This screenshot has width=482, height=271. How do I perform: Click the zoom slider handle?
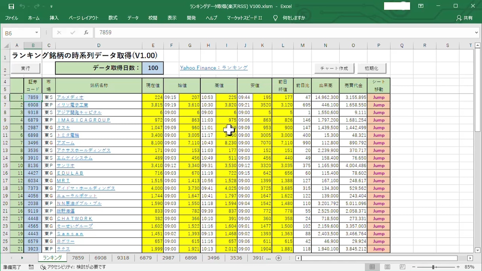(x=433, y=267)
